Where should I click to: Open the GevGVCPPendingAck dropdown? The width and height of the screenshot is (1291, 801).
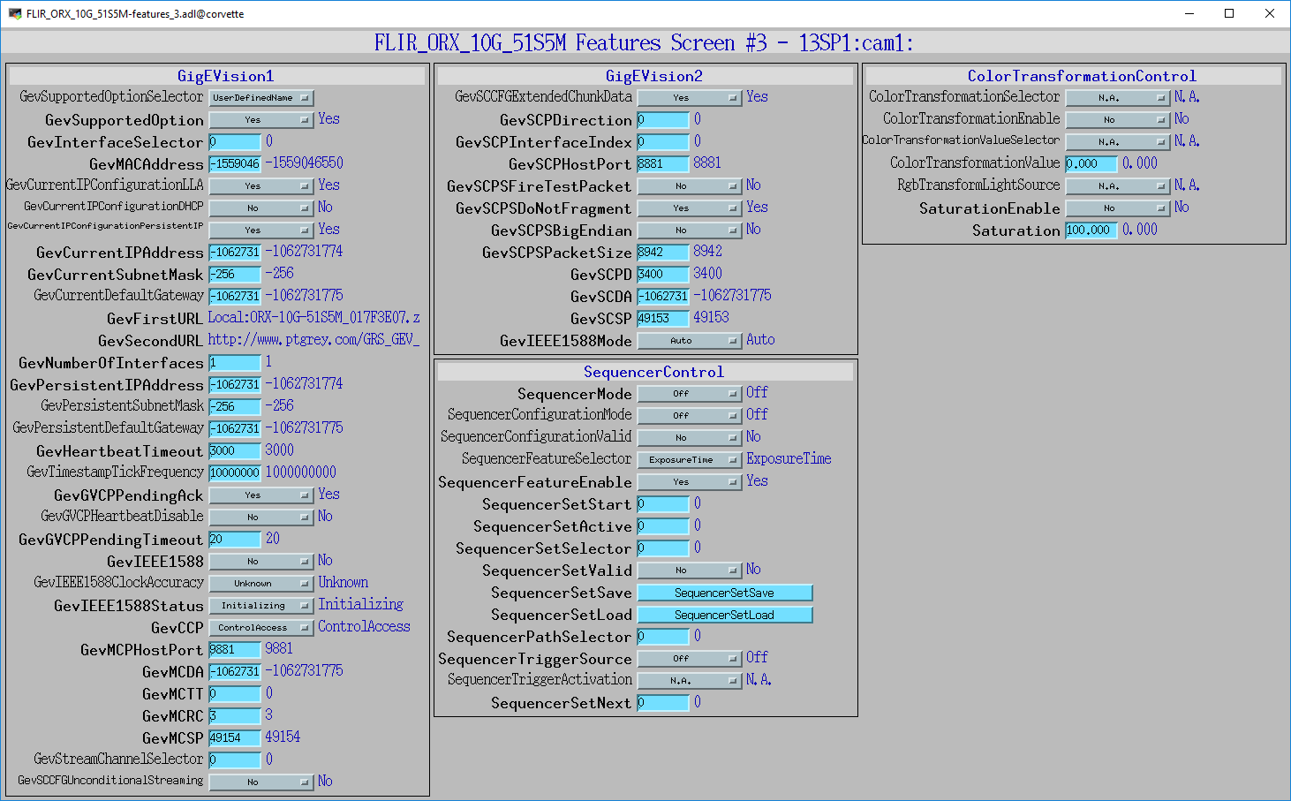[261, 495]
